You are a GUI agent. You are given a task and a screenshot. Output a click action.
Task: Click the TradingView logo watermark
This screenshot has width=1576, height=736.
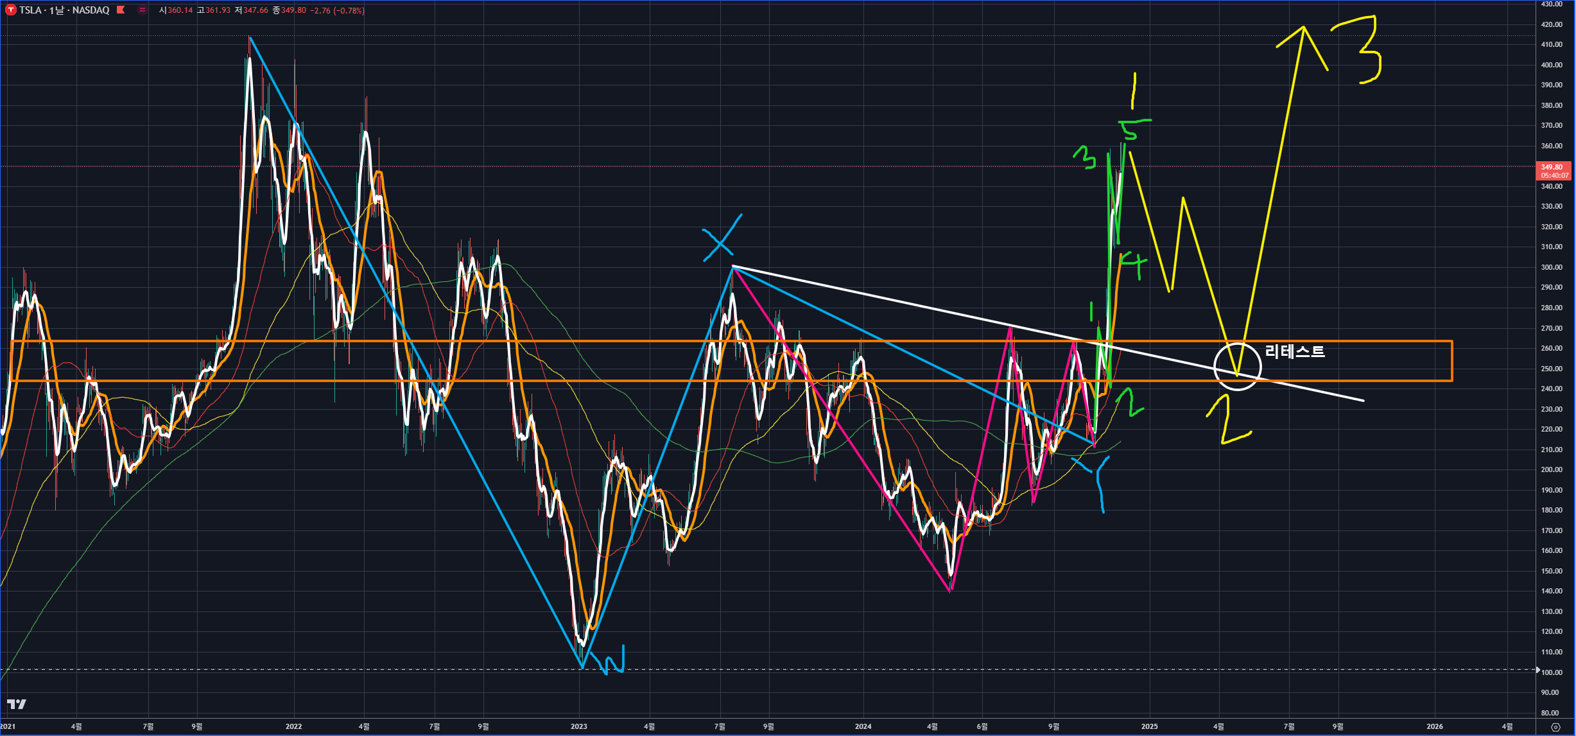tap(17, 705)
